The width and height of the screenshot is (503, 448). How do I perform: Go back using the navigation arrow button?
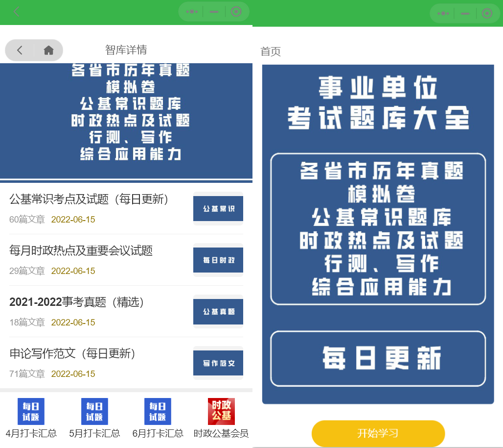(20, 50)
